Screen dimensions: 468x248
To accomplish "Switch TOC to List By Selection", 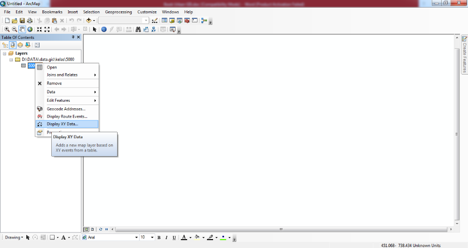I will (28, 45).
